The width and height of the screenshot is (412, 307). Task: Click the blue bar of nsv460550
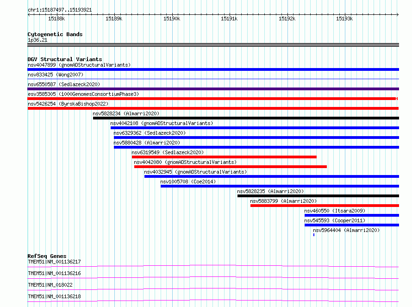[x=352, y=215]
